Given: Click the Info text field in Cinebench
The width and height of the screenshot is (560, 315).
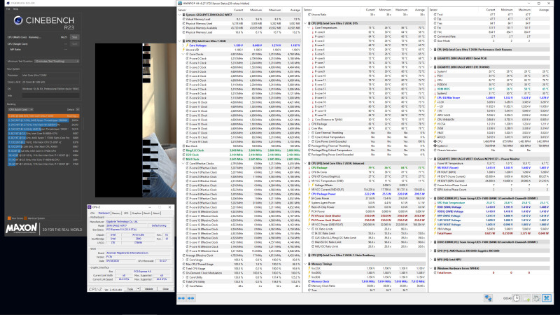Looking at the screenshot, I should click(50, 96).
